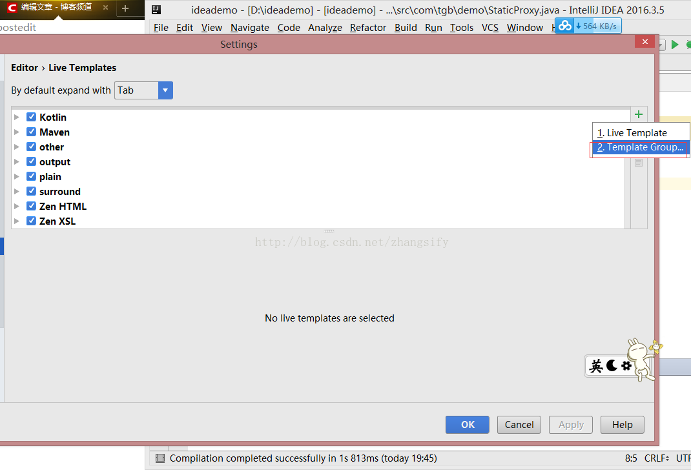Uncheck the Kotlin template group

pyautogui.click(x=31, y=117)
